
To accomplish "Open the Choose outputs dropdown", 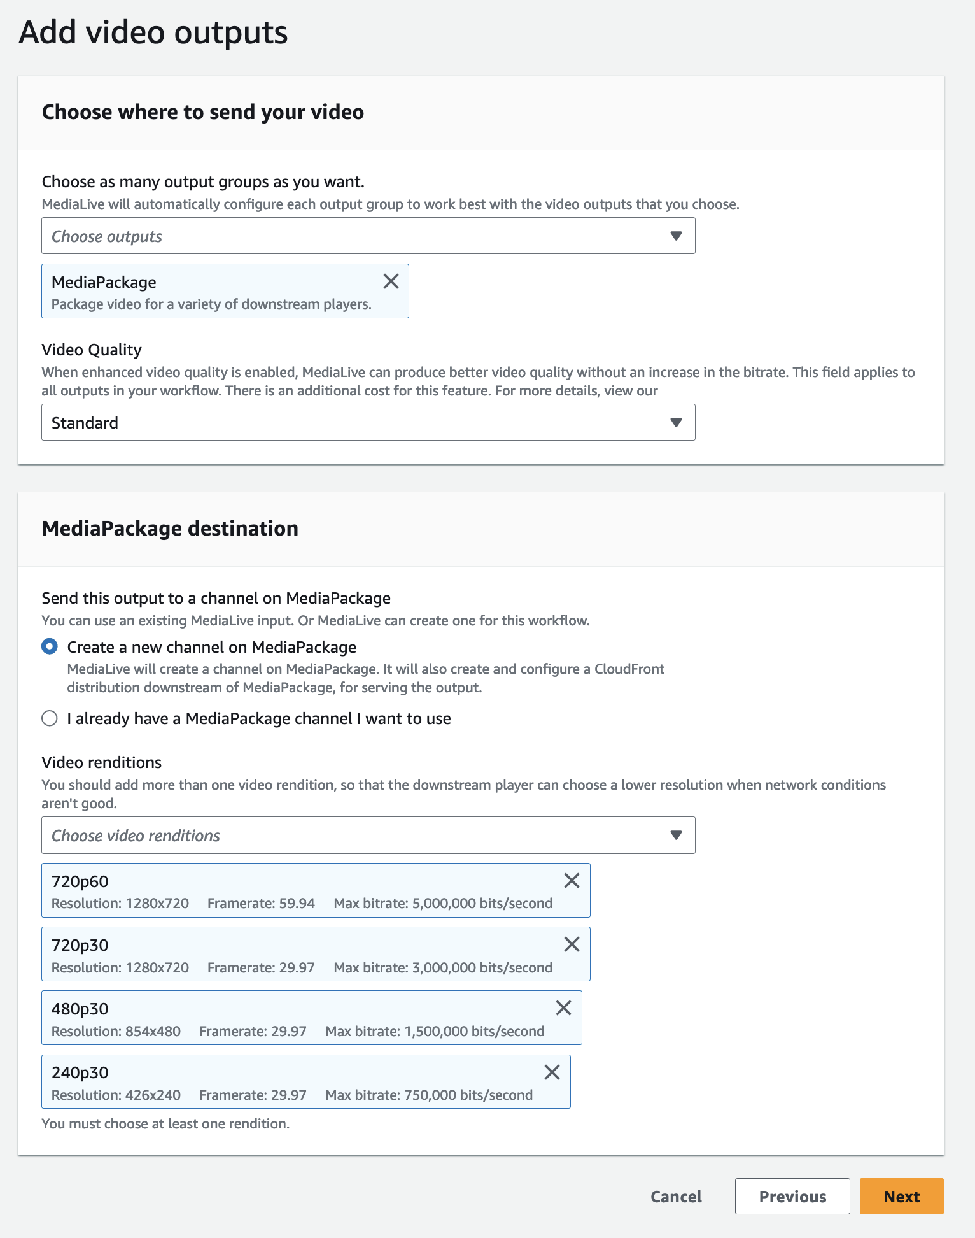I will [356, 236].
